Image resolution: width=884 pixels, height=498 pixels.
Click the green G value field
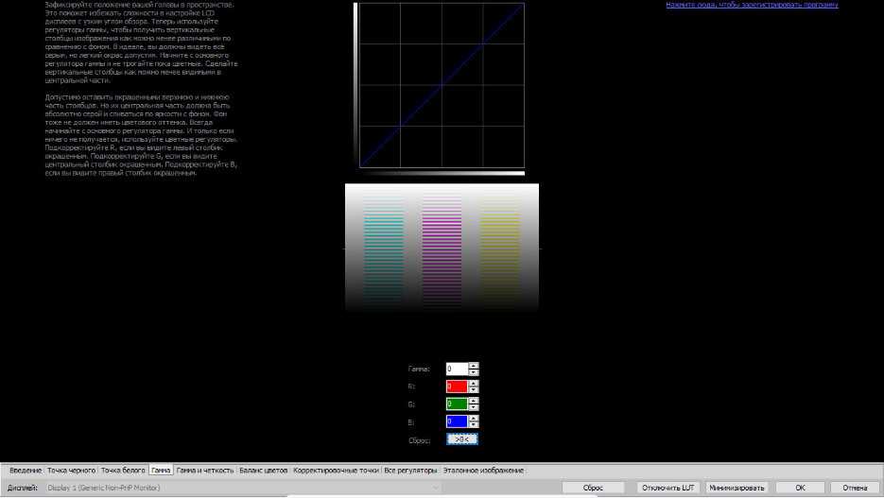pyautogui.click(x=457, y=404)
